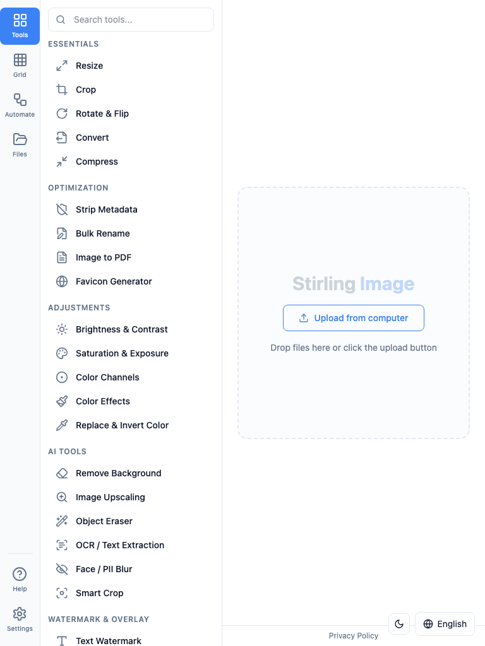This screenshot has height=646, width=485.
Task: Click the Smart Crop icon
Action: [62, 593]
